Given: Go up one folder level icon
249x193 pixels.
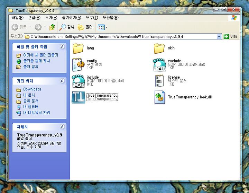Looking at the screenshot, I should pos(52,27).
